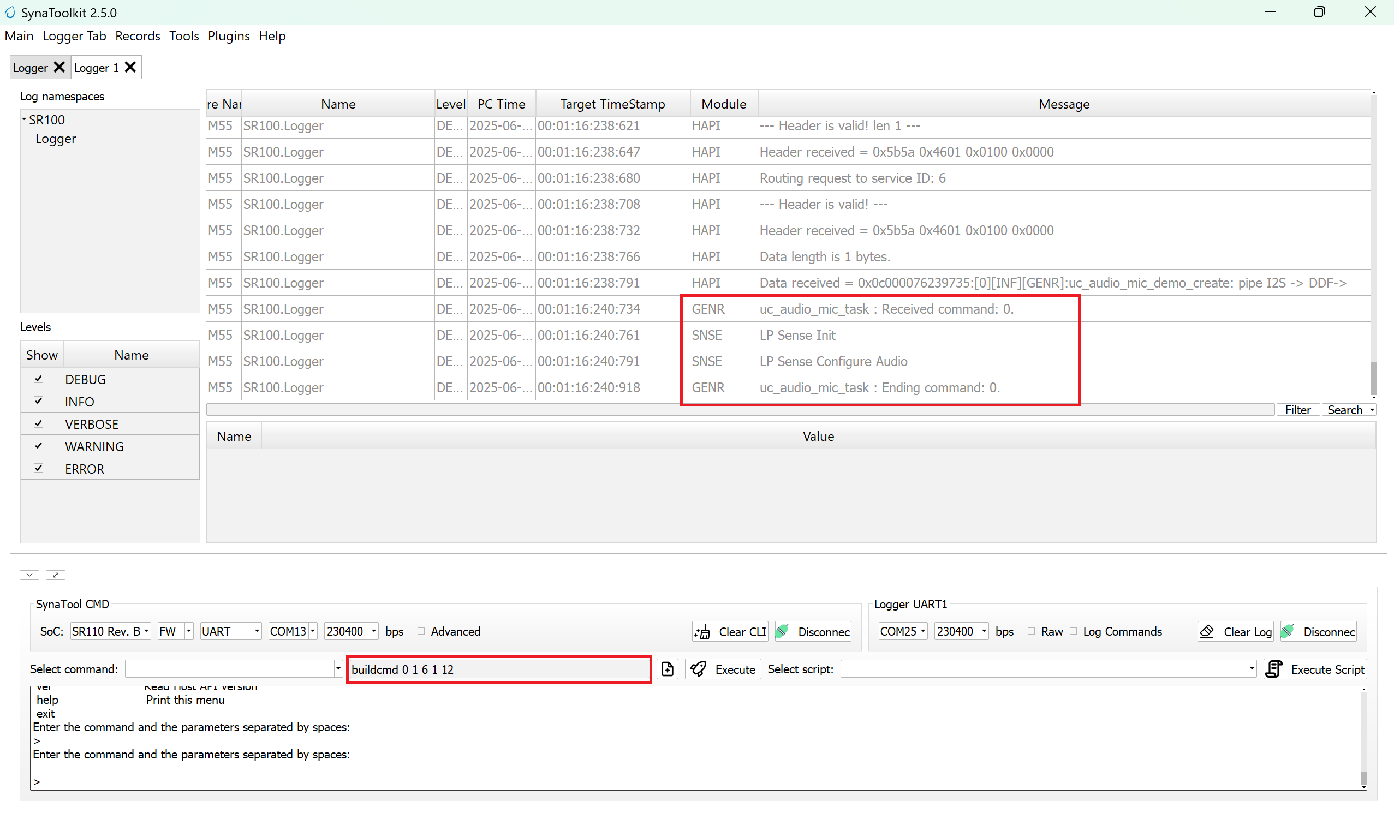1394x819 pixels.
Task: Select 'uc_audio_mic_task : Ending command: 0.' row
Action: [x=788, y=387]
